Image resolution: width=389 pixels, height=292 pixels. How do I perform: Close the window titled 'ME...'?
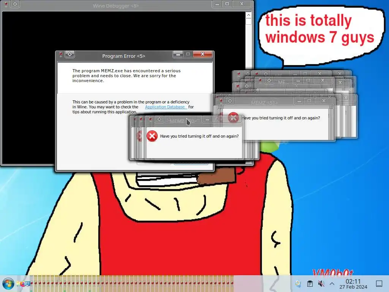click(x=323, y=81)
